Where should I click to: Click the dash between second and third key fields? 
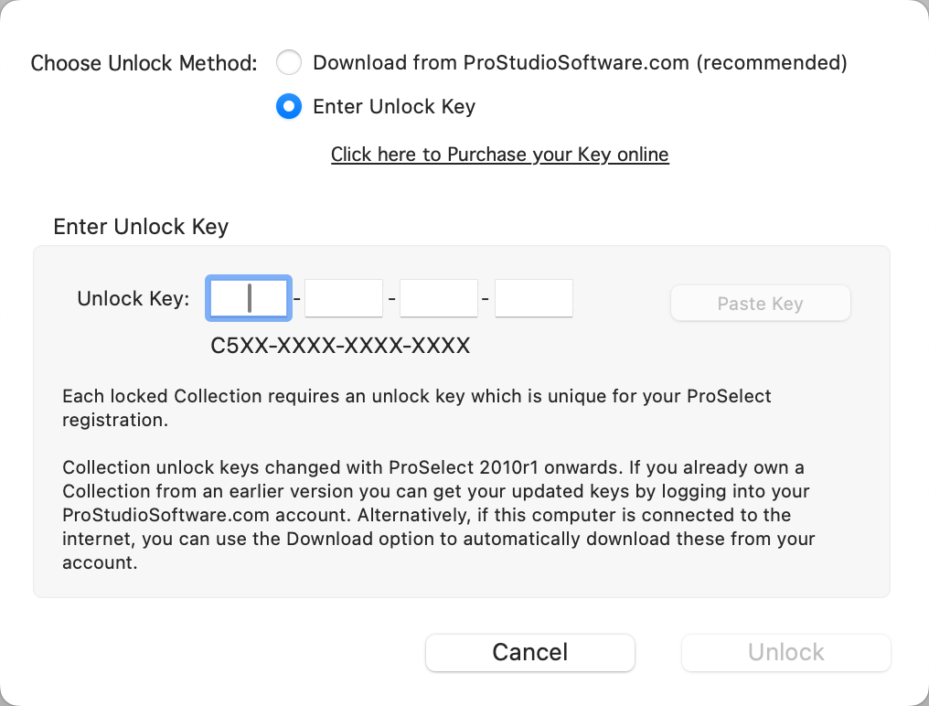[x=391, y=300]
